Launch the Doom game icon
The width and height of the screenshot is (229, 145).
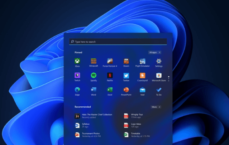click(126, 61)
